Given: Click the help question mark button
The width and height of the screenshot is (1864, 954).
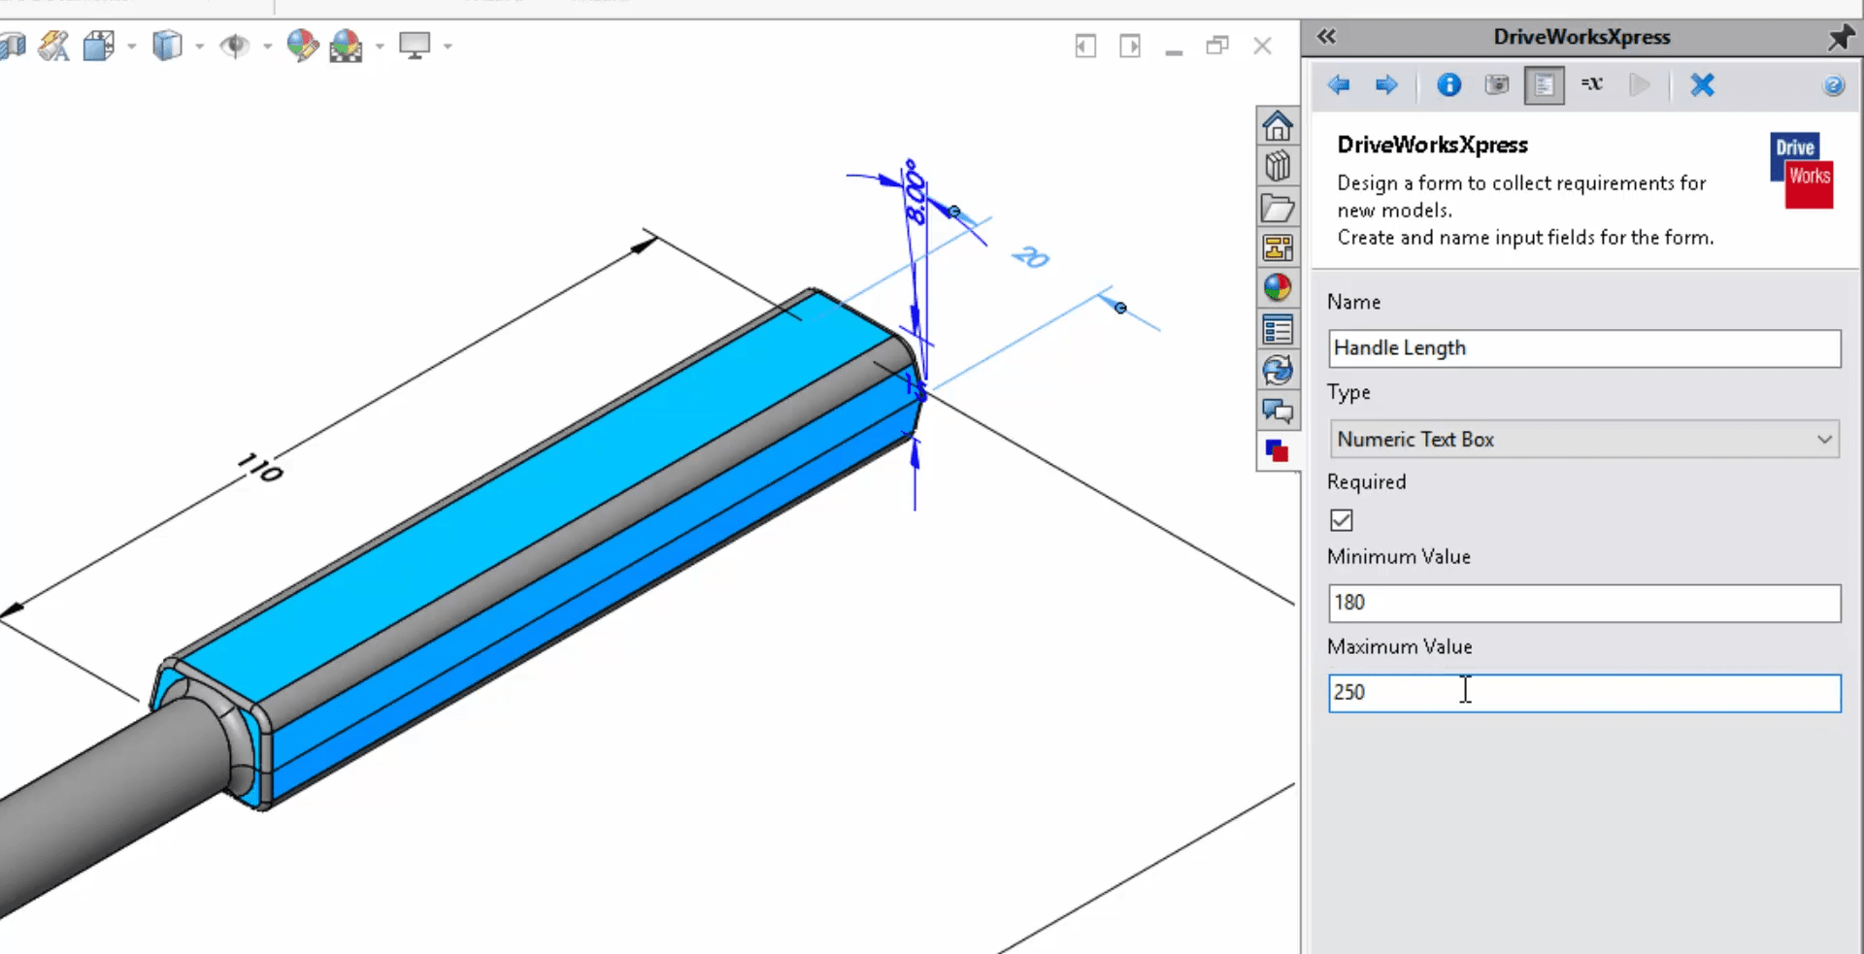Looking at the screenshot, I should pos(1833,86).
